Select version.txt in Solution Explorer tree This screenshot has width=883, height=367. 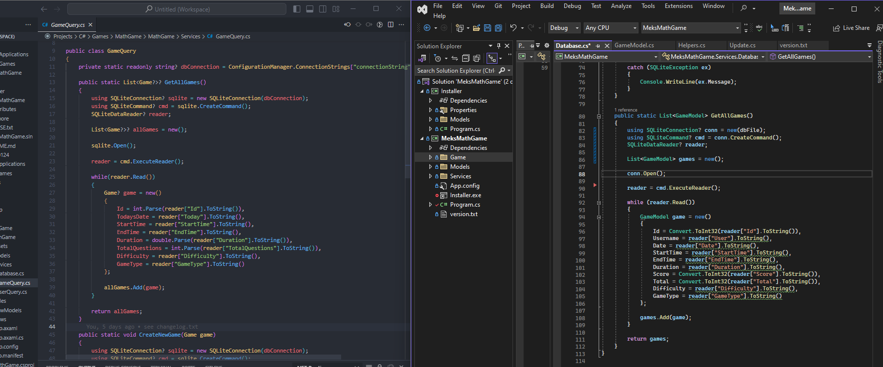coord(464,214)
